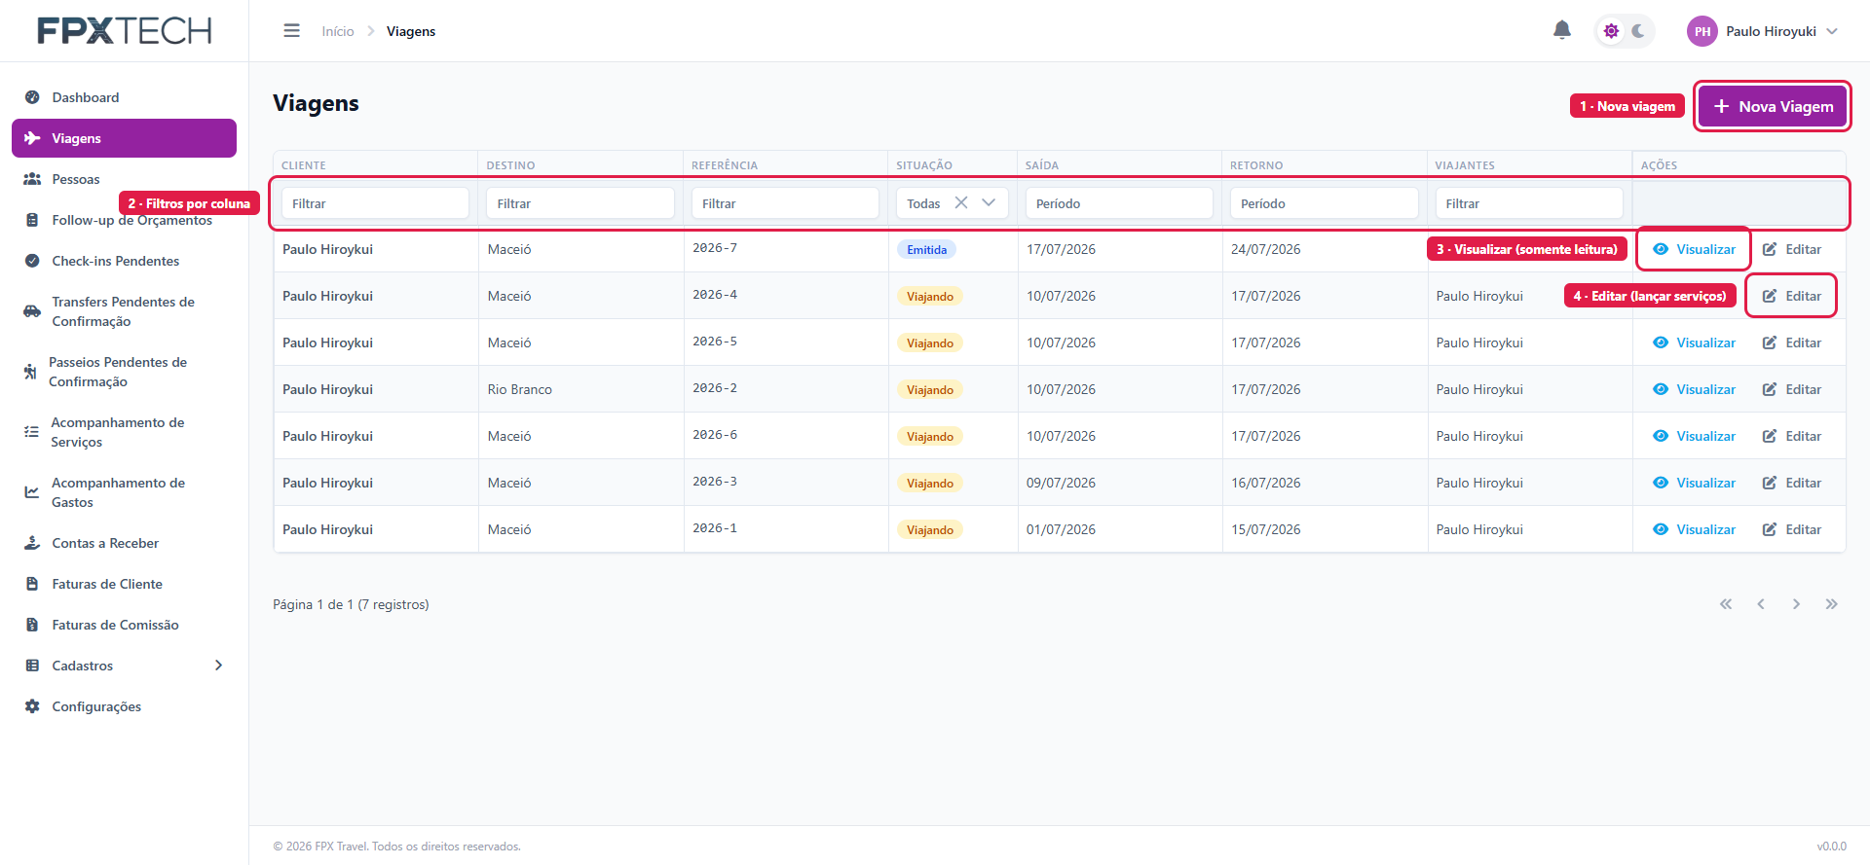Switch to dark theme moon icon

coord(1638,31)
